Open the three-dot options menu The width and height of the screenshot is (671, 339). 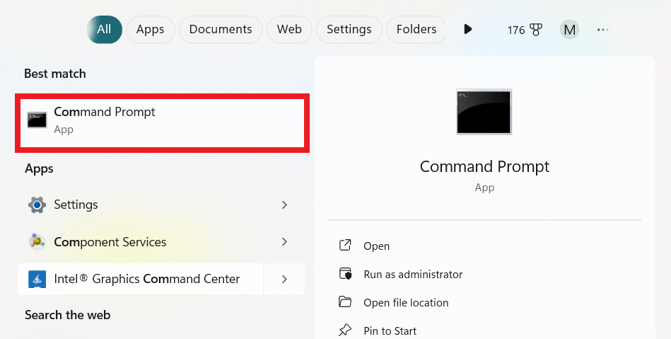pyautogui.click(x=602, y=30)
